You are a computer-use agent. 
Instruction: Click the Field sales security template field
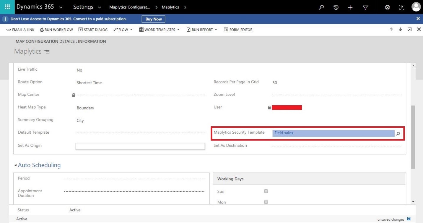click(x=333, y=133)
